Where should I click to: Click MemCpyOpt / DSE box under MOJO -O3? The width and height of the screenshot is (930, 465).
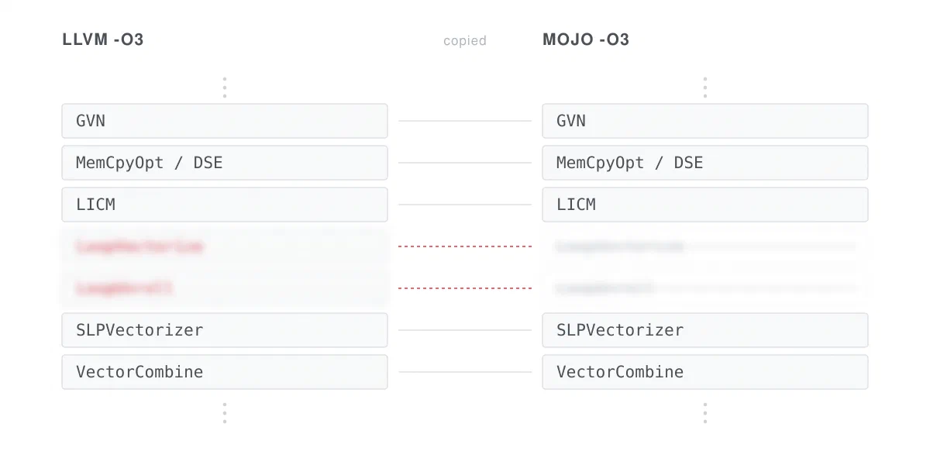pyautogui.click(x=705, y=163)
